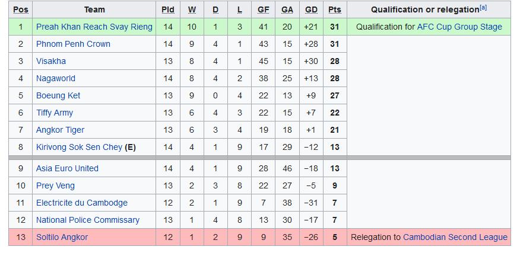This screenshot has height=256, width=520.
Task: Open Kirivong Sok Sen Chey link
Action: point(79,148)
